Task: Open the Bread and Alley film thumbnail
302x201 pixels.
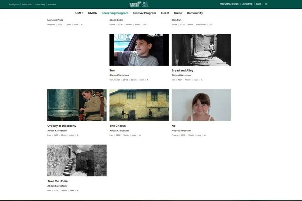Action: pyautogui.click(x=201, y=50)
